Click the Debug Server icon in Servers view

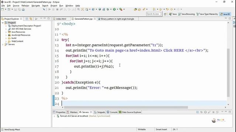[201, 112]
